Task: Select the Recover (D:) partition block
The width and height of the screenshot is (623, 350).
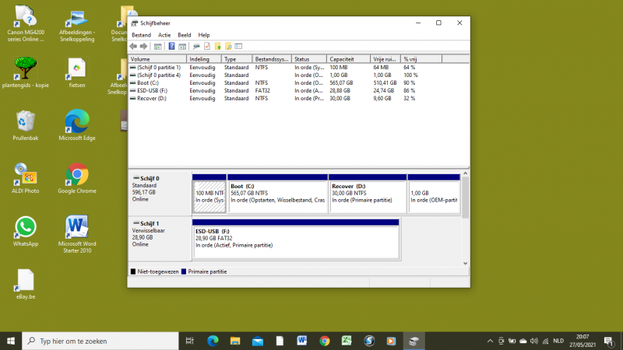Action: (368, 194)
